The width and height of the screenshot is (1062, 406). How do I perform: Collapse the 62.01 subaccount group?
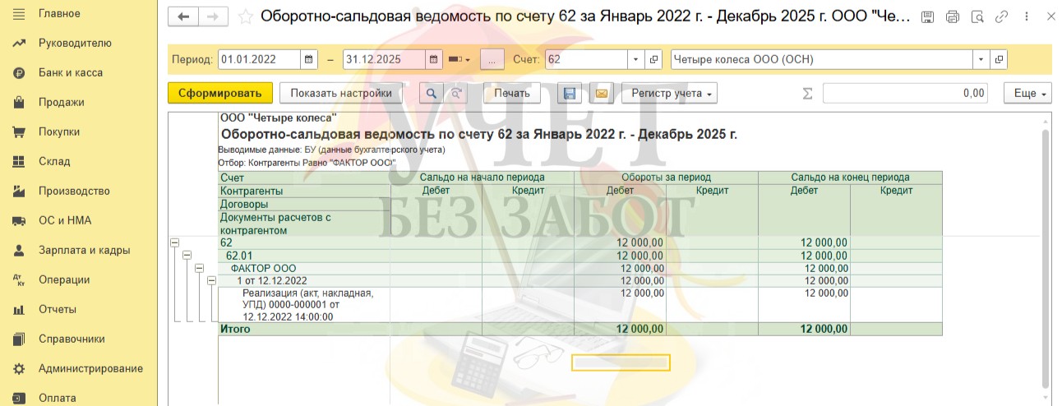click(x=187, y=256)
